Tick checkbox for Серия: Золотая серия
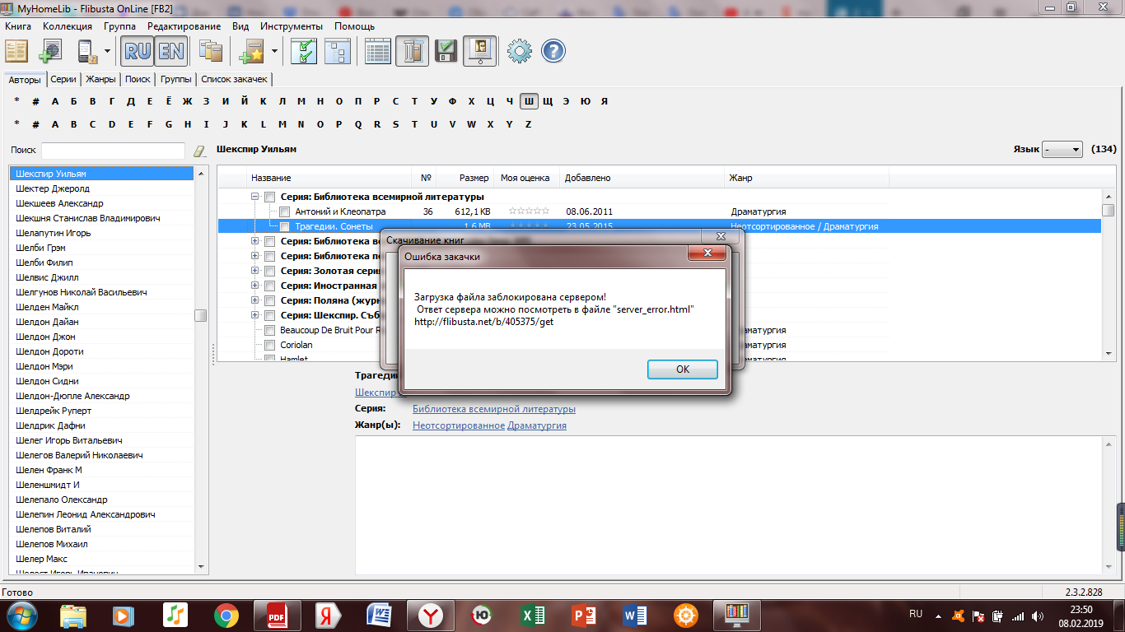 coord(269,271)
